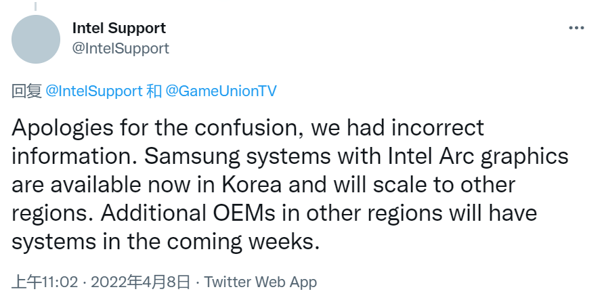Click 'coming weeks.' at the tweet's end

tap(243, 242)
